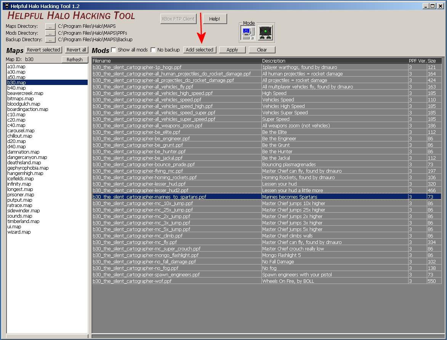Select marines_to_spartans.ppf mod row
The width and height of the screenshot is (447, 340).
(x=266, y=197)
